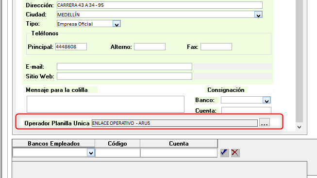Select the Alterno phone field

coord(150,47)
